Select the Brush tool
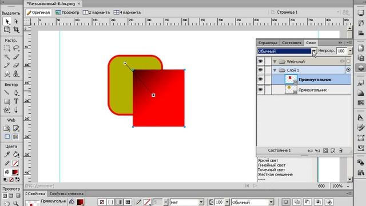This screenshot has width=366, height=206. pyautogui.click(x=16, y=57)
